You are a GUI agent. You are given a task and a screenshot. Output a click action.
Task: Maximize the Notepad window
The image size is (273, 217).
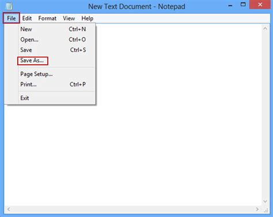[243, 5]
